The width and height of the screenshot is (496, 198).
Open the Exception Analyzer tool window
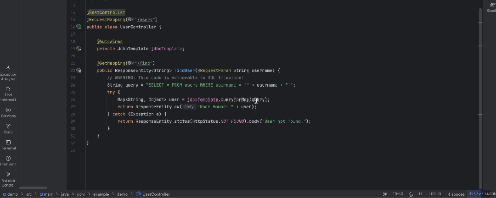coord(8,73)
